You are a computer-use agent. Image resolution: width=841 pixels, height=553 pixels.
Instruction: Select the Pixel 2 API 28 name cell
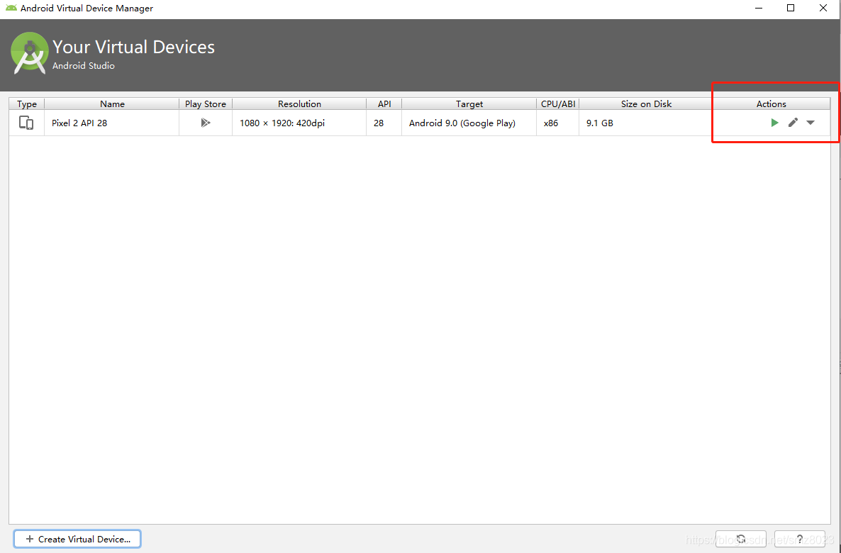tap(112, 123)
